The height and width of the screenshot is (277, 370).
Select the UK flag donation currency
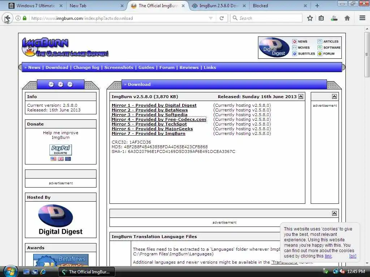coord(61,159)
